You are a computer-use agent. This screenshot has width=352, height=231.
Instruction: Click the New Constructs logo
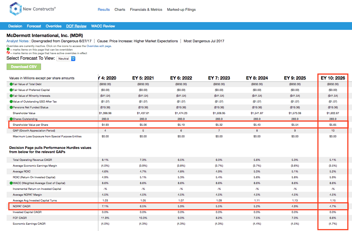(32, 9)
